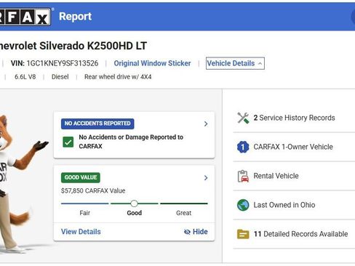Click the $57,850 CARFAX Value text
The height and width of the screenshot is (266, 355).
pos(93,190)
